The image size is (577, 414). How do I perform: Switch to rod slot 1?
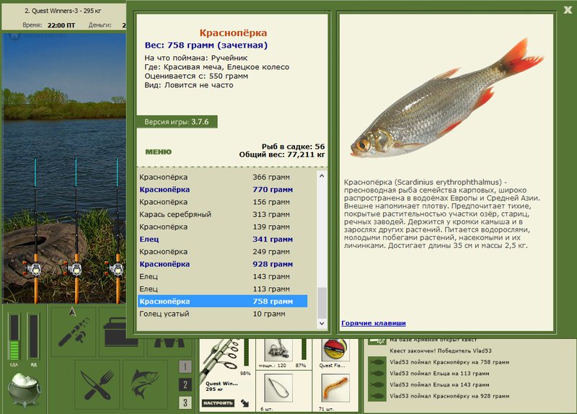click(185, 366)
